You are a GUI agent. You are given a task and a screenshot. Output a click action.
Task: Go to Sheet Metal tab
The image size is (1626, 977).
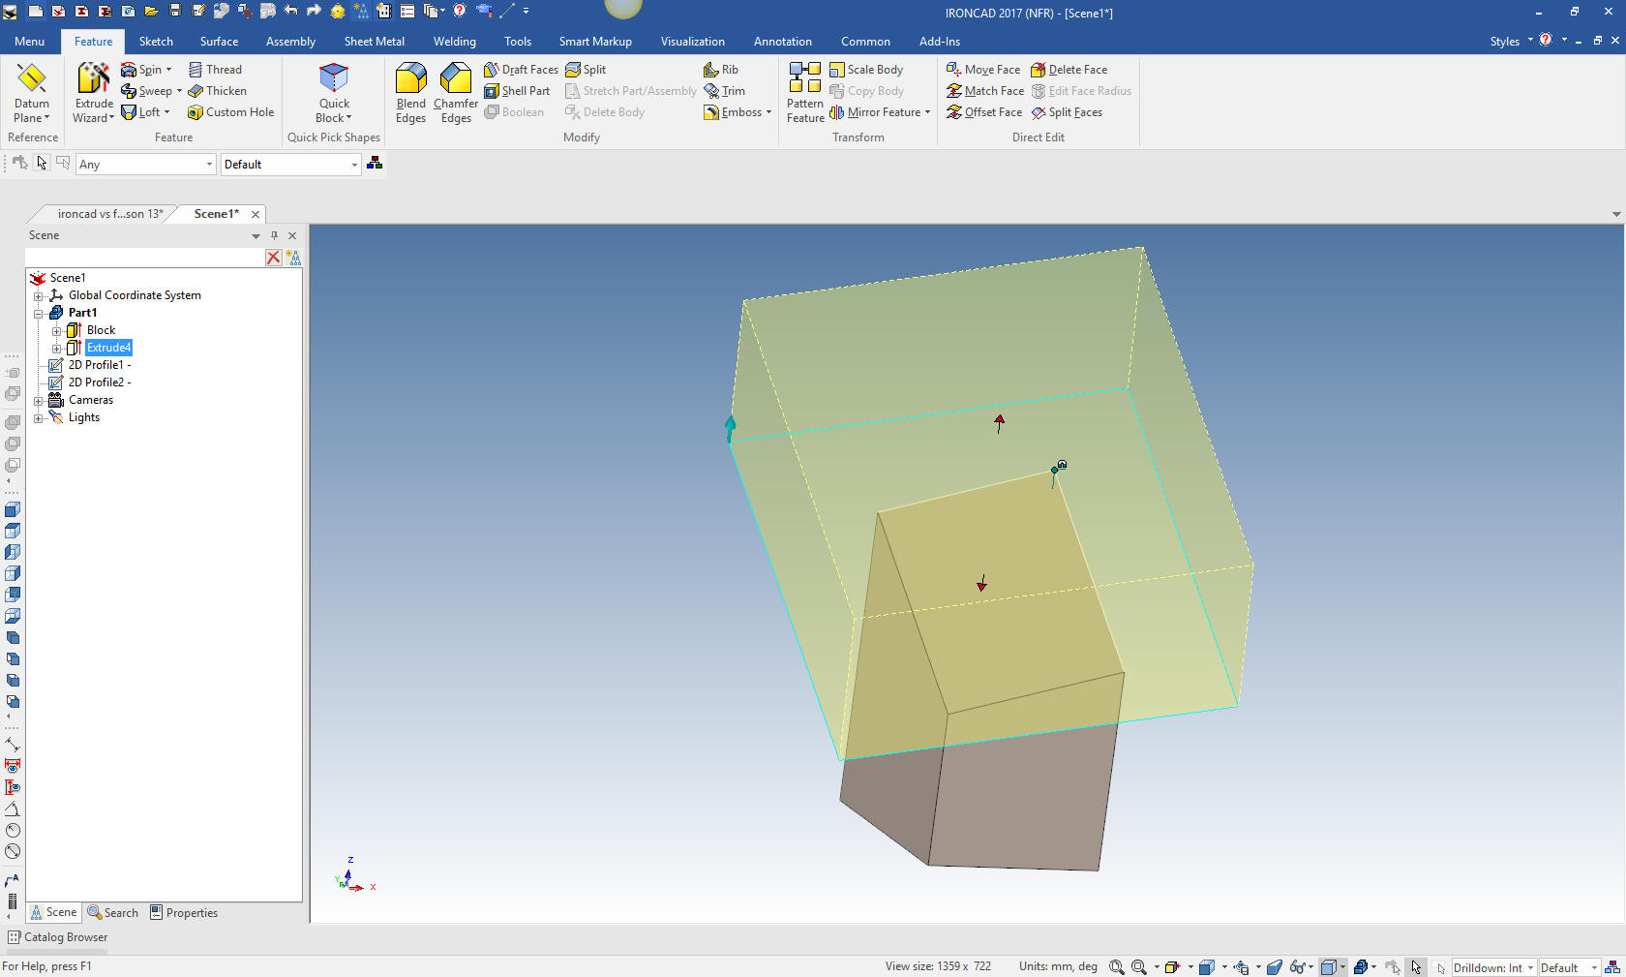click(x=374, y=42)
